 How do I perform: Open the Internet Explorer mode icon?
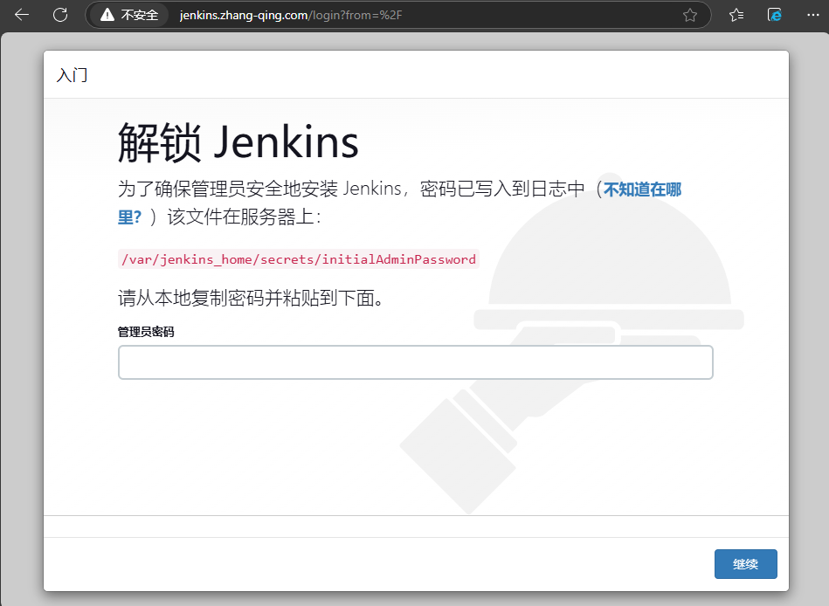[x=774, y=15]
